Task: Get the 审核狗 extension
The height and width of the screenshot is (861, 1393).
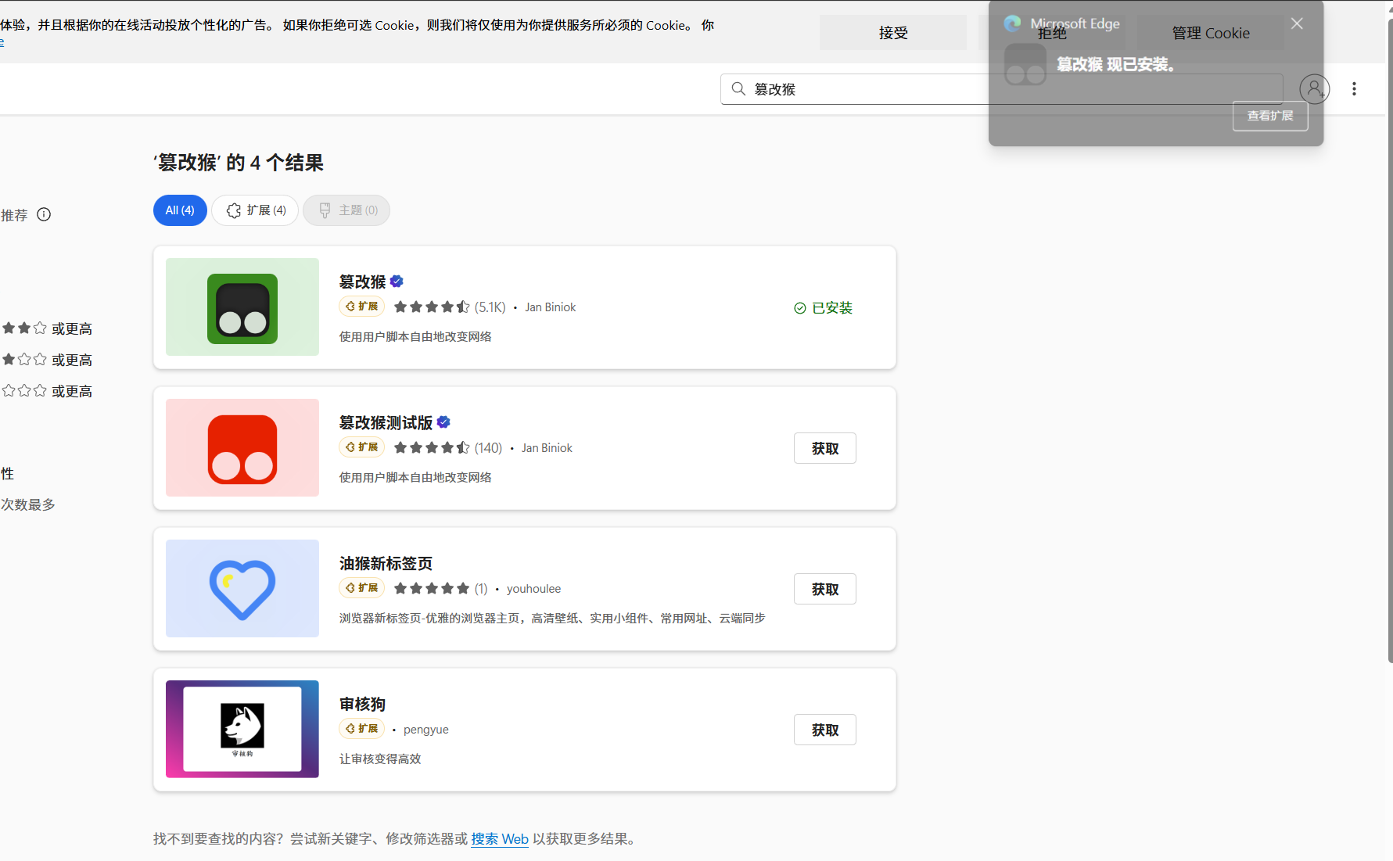Action: tap(825, 730)
